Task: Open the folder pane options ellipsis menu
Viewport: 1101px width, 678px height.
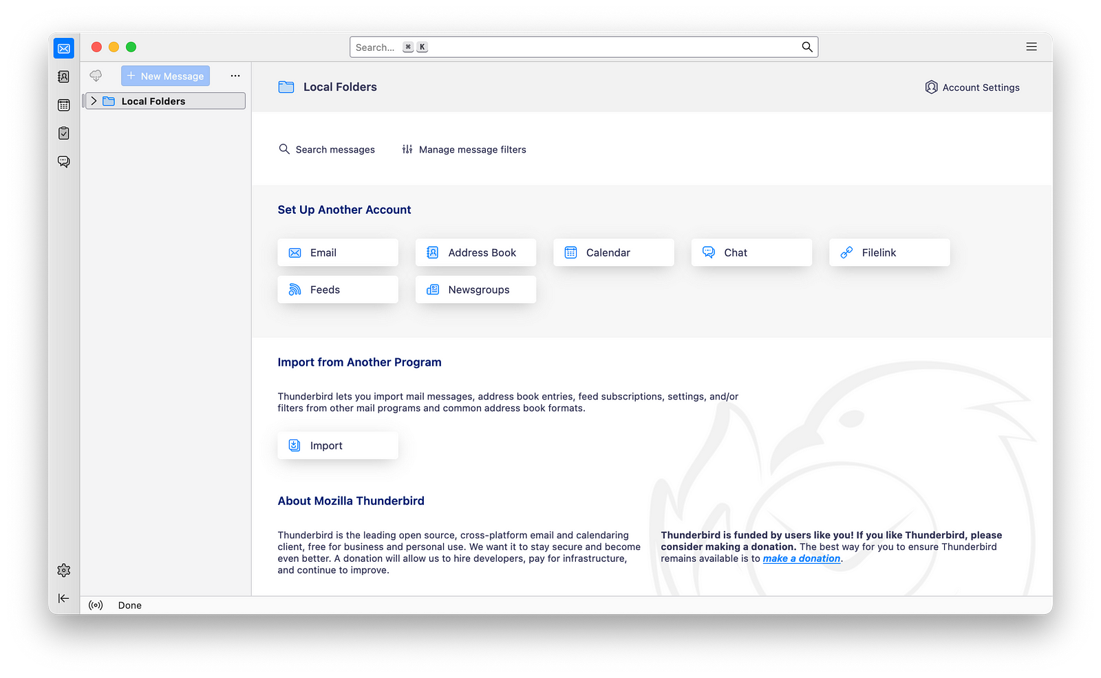Action: [x=235, y=76]
